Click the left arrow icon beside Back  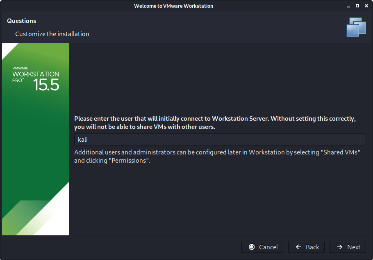pyautogui.click(x=298, y=247)
